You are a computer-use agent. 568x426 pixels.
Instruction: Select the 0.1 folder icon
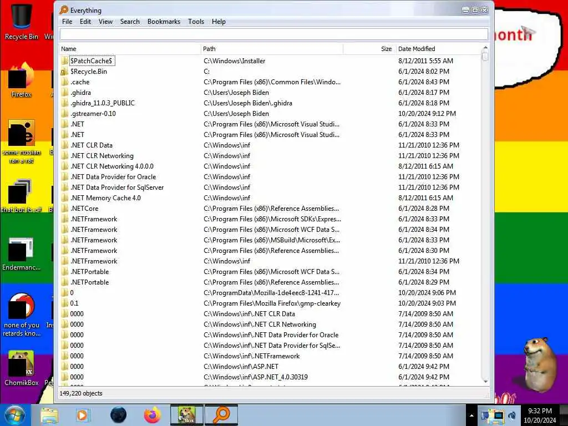[64, 303]
